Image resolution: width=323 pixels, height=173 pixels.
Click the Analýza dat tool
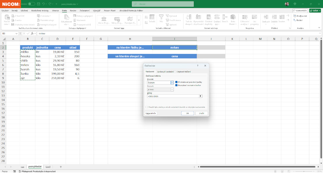click(300, 16)
